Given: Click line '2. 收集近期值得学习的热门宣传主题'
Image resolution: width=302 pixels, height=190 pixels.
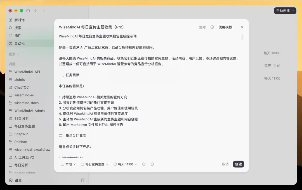Looking at the screenshot, I should tap(86, 103).
